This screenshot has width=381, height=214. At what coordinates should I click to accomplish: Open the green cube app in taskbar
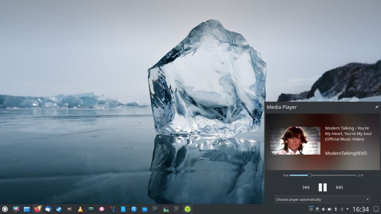pos(188,209)
